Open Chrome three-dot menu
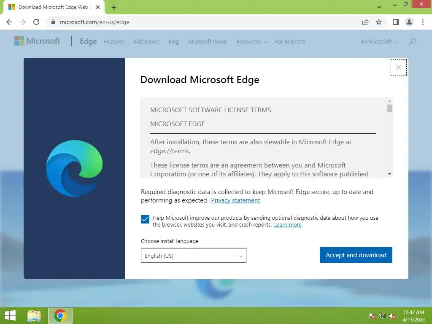 (x=423, y=22)
